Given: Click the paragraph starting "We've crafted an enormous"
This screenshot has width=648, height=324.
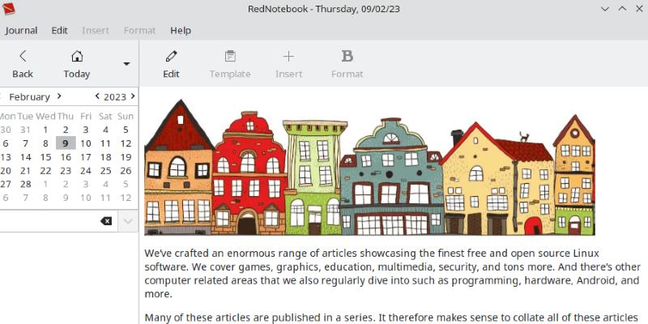Looking at the screenshot, I should [x=393, y=273].
